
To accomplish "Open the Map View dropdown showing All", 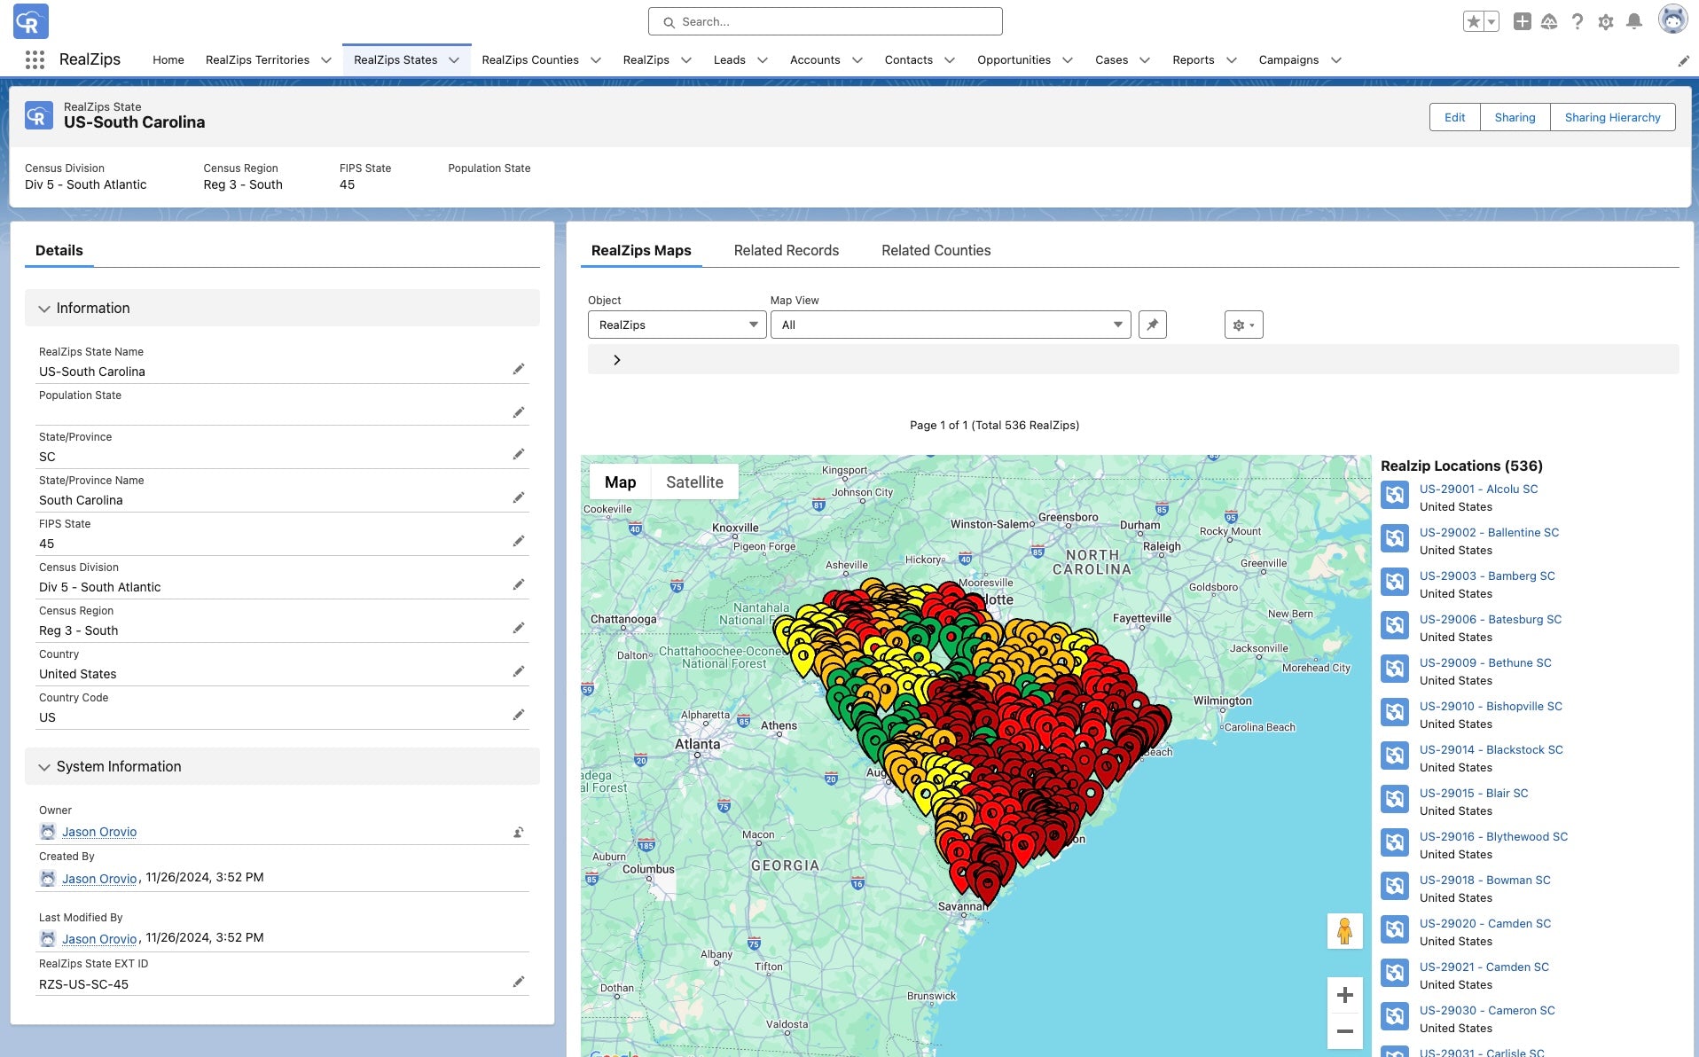I will click(x=950, y=325).
